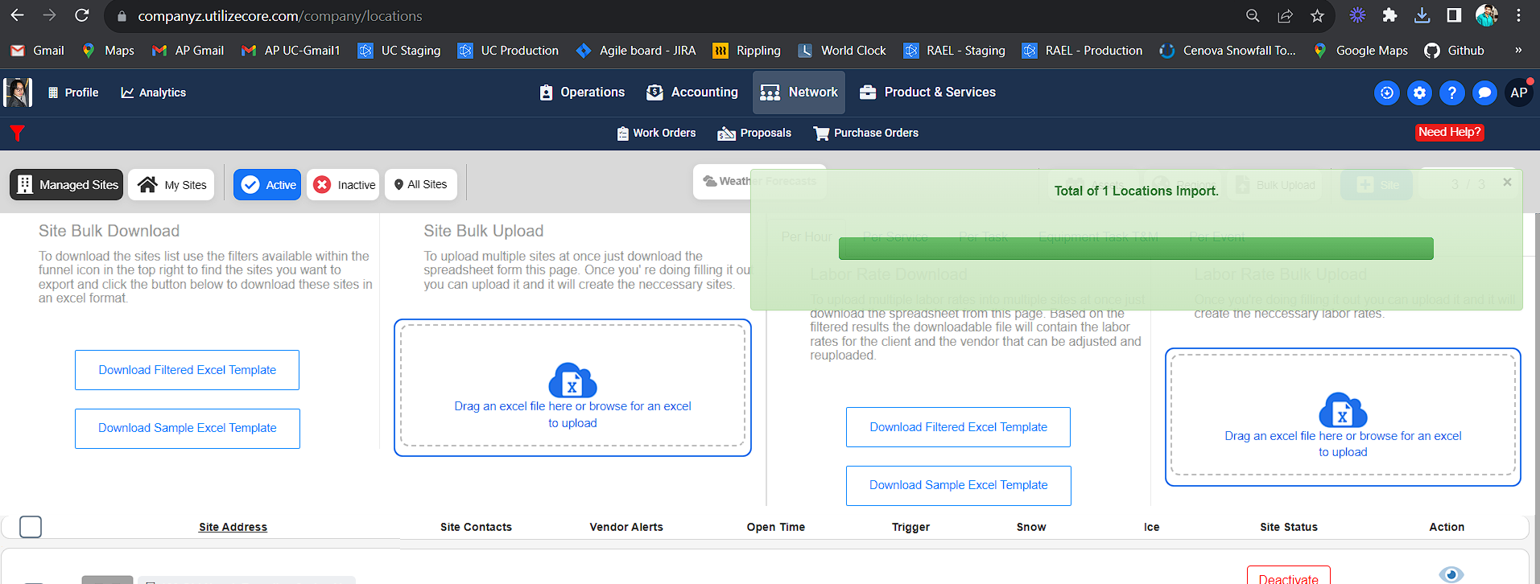Download Sample Excel Template under Site Bulk Download
Screen dimensions: 1540x584
pyautogui.click(x=188, y=428)
